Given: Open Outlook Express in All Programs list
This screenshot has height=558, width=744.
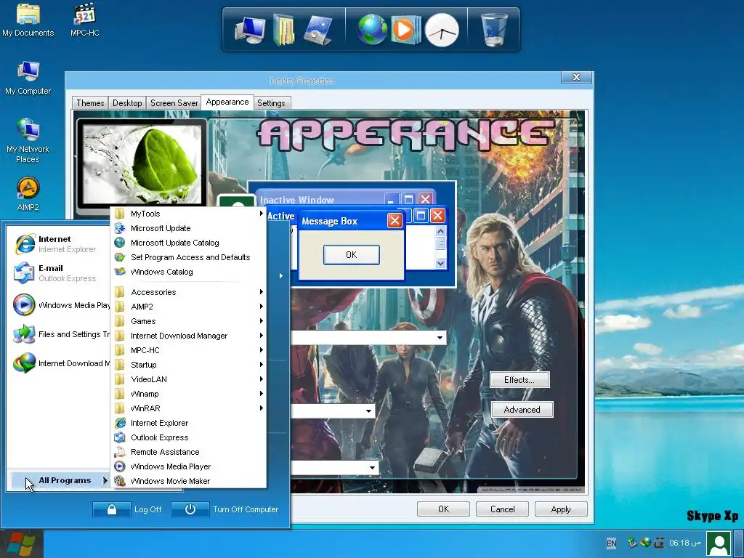Looking at the screenshot, I should (x=188, y=437).
